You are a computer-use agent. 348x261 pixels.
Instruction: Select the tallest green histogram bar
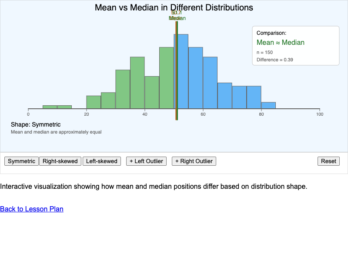pyautogui.click(x=167, y=78)
